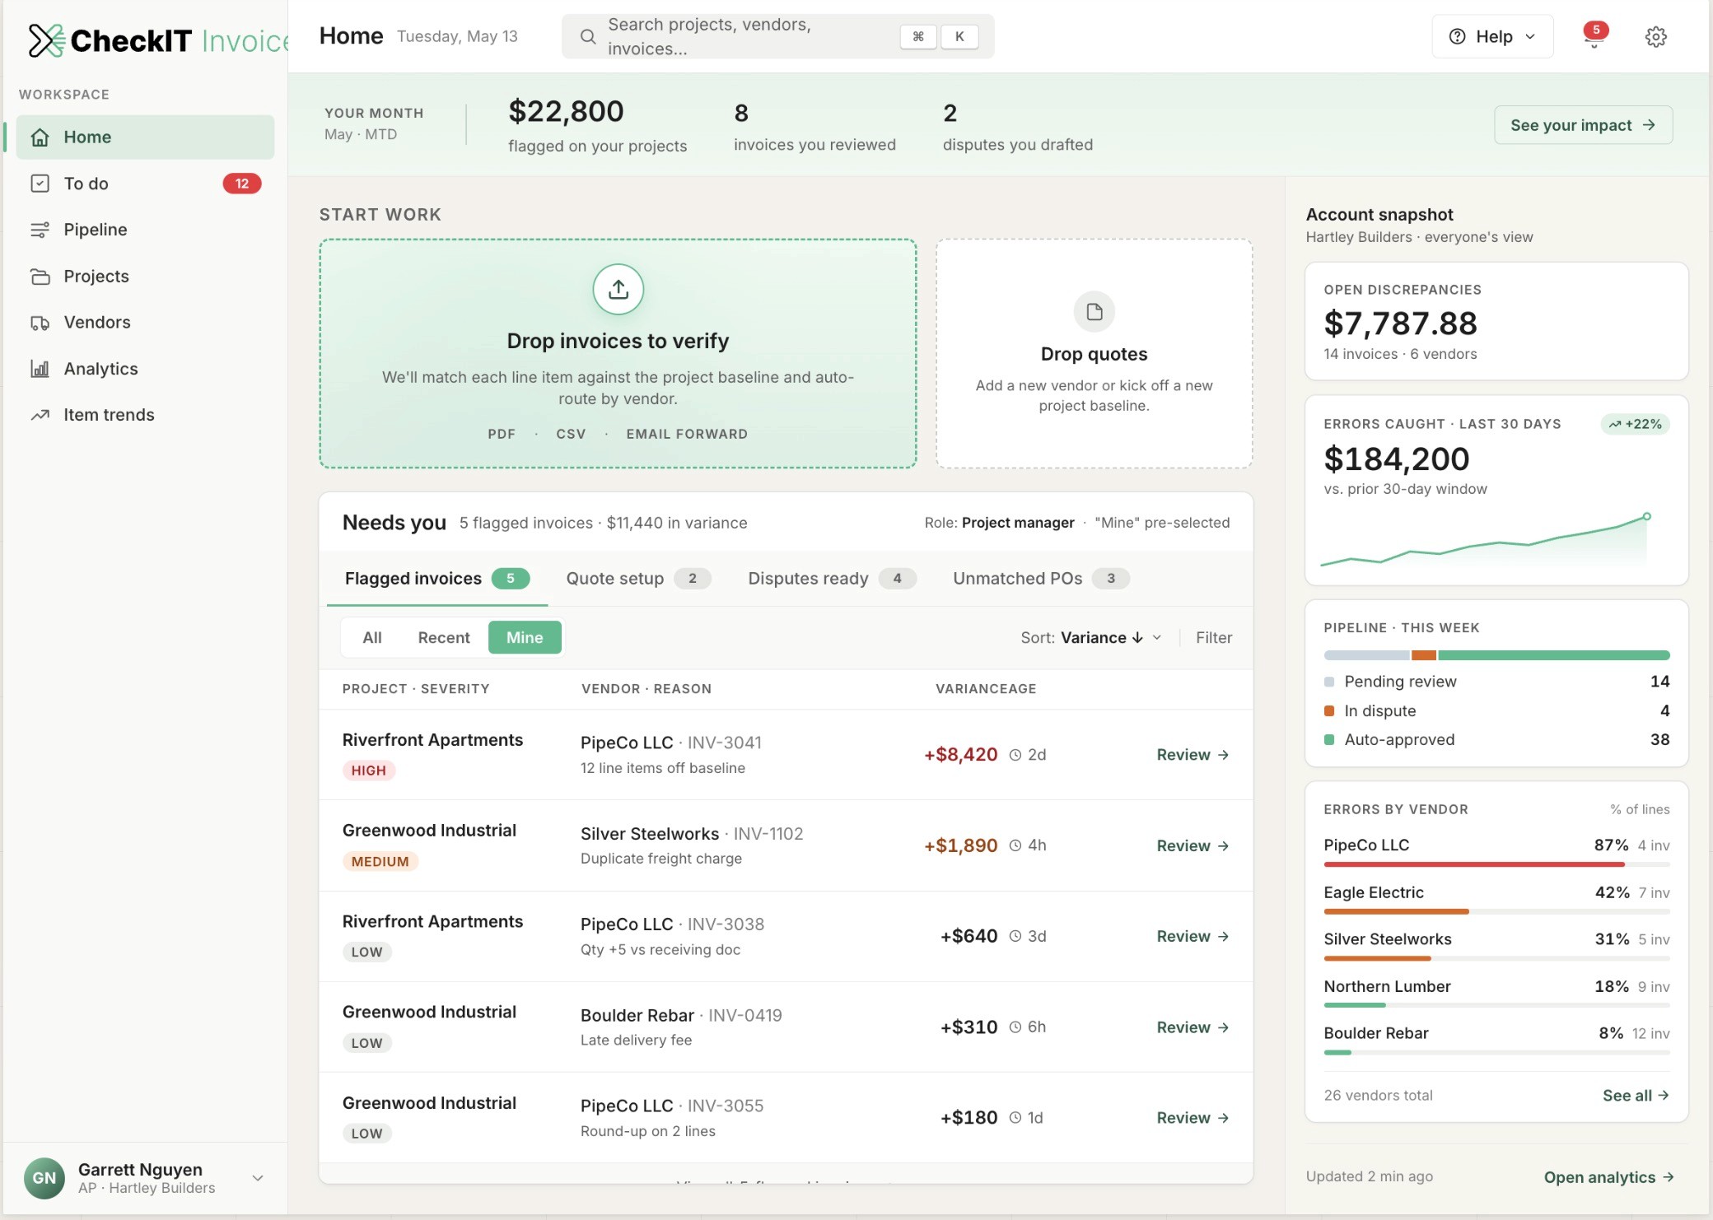The width and height of the screenshot is (1713, 1220).
Task: Click Auto-approved green legend swatch
Action: coord(1329,739)
